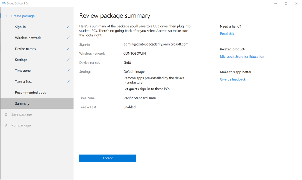Image resolution: width=302 pixels, height=180 pixels.
Task: Select Device names in the sidebar
Action: tap(25, 49)
